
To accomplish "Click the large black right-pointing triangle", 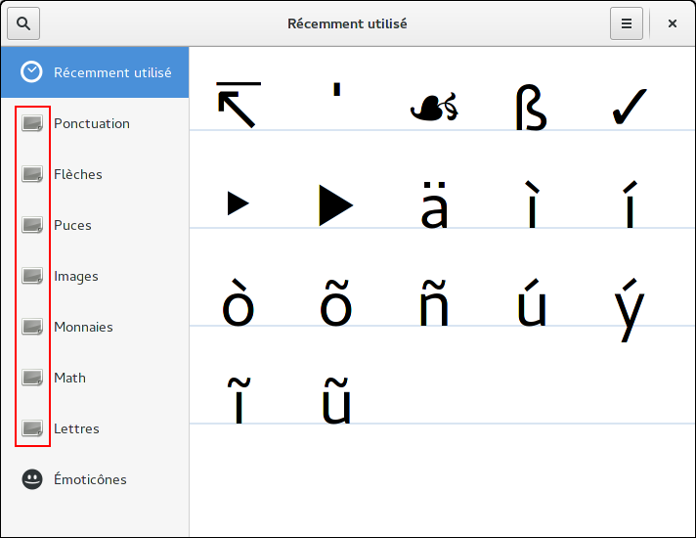I will coord(335,205).
